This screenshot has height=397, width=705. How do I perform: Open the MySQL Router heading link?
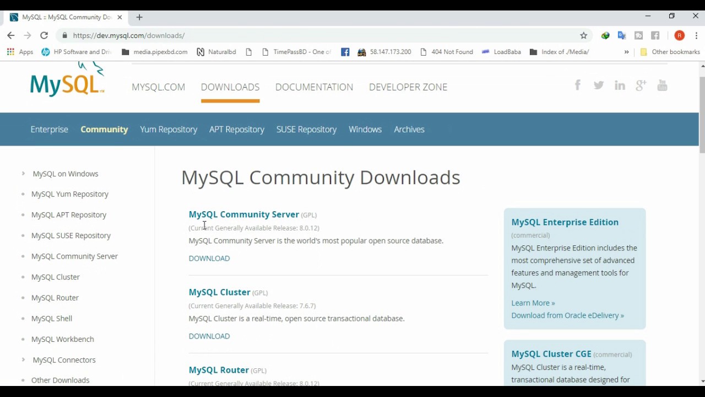click(x=219, y=370)
